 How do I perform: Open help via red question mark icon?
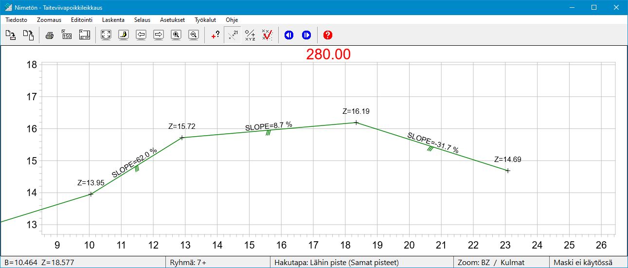[x=328, y=35]
